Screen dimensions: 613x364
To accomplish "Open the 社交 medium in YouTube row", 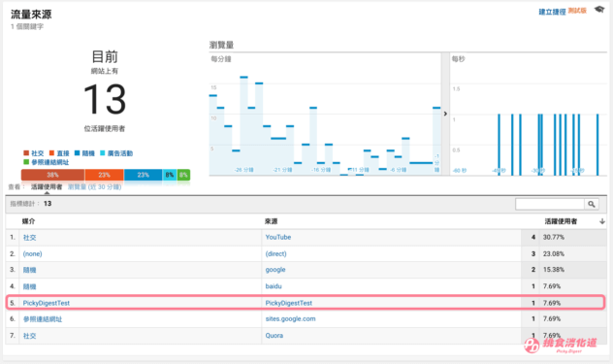I will point(29,238).
